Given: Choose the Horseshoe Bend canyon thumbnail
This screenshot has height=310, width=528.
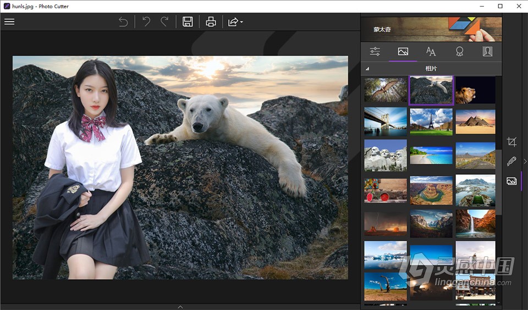Looking at the screenshot, I should click(x=431, y=191).
